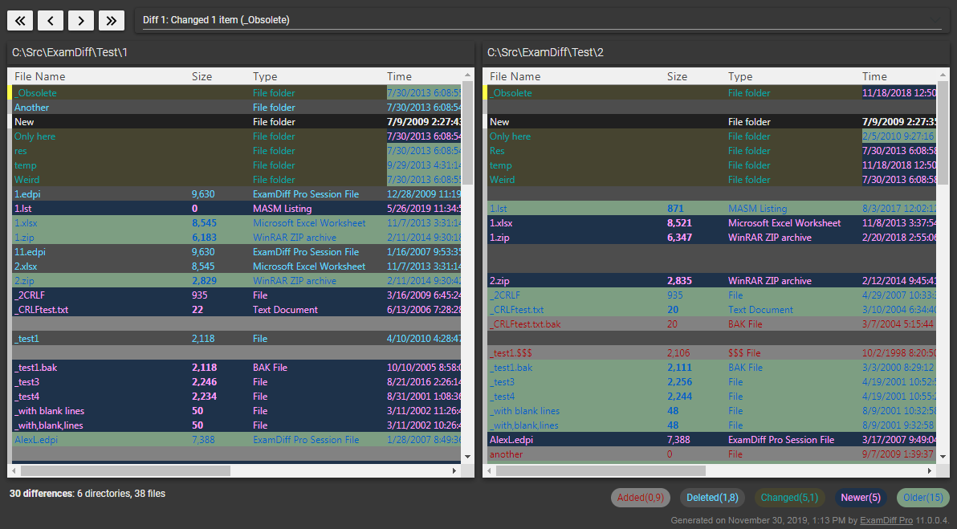Select Another folder in left pane

[235, 108]
